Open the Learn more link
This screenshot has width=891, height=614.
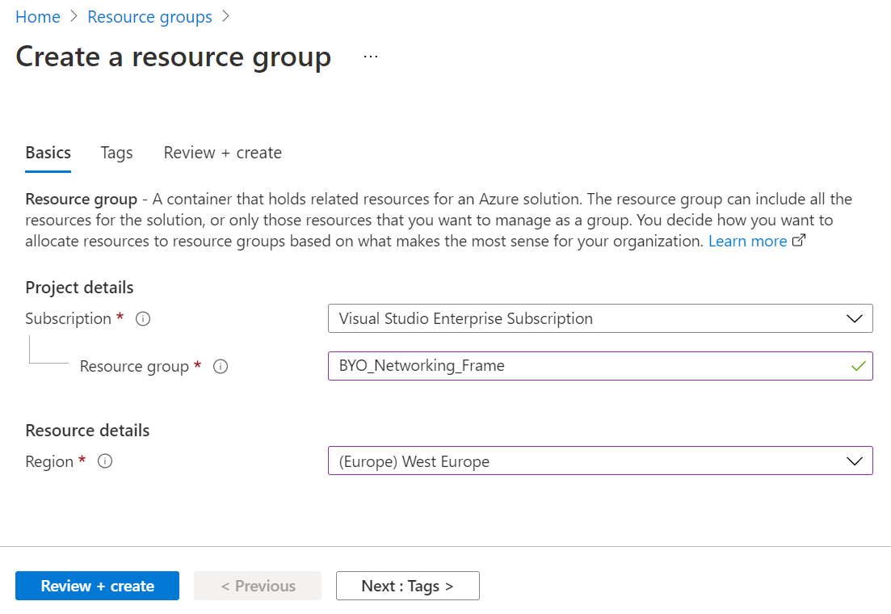coord(747,241)
